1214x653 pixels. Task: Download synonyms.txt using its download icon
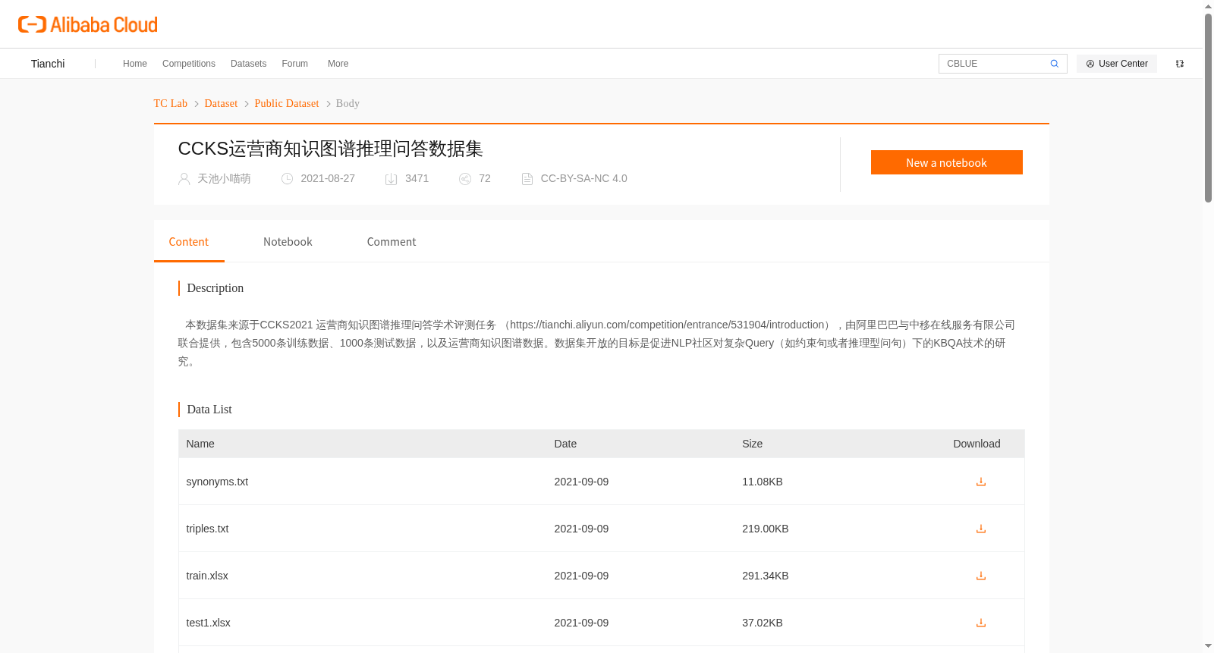981,482
